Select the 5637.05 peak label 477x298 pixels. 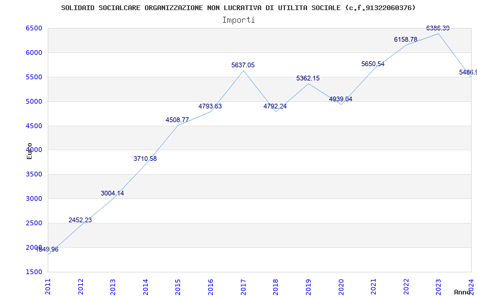(x=243, y=65)
